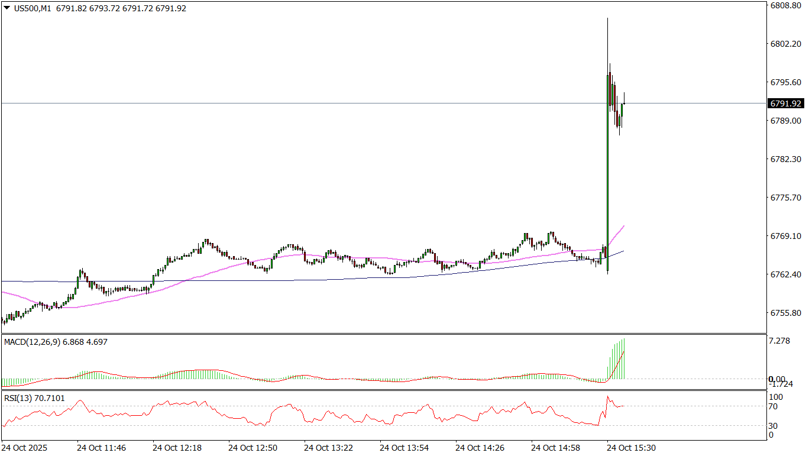This screenshot has height=456, width=809.
Task: Click the top of the tall spike candle wick
Action: pyautogui.click(x=607, y=19)
